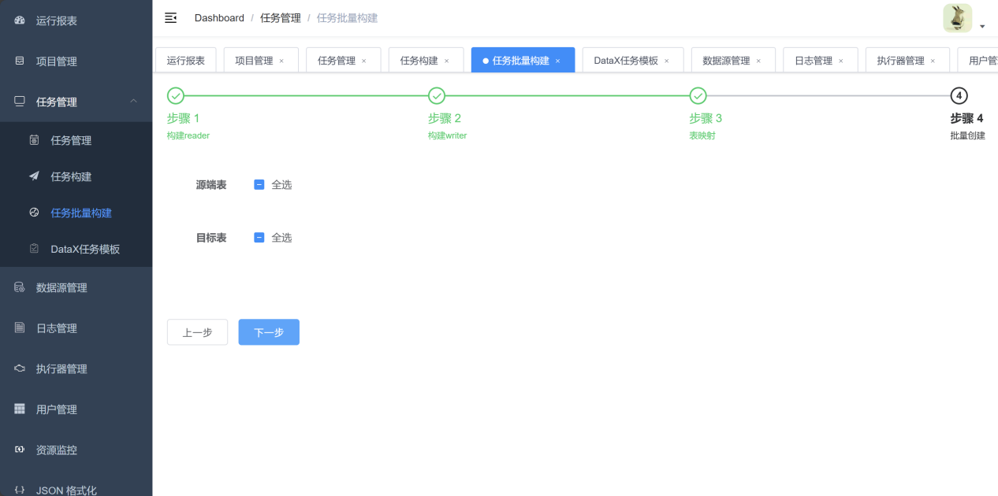Image resolution: width=998 pixels, height=496 pixels.
Task: Click the blue 下一步 button
Action: tap(269, 332)
